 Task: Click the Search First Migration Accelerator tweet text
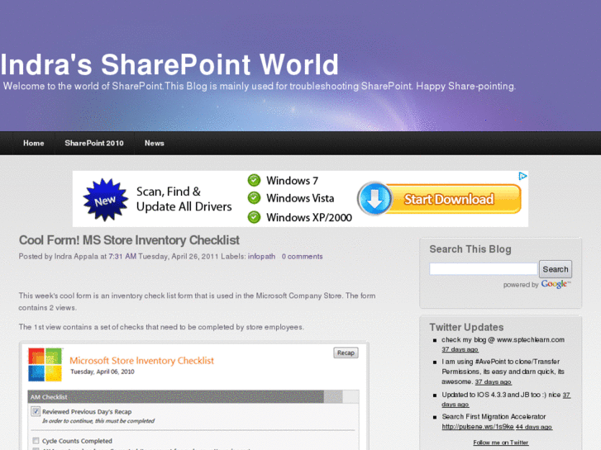point(494,417)
